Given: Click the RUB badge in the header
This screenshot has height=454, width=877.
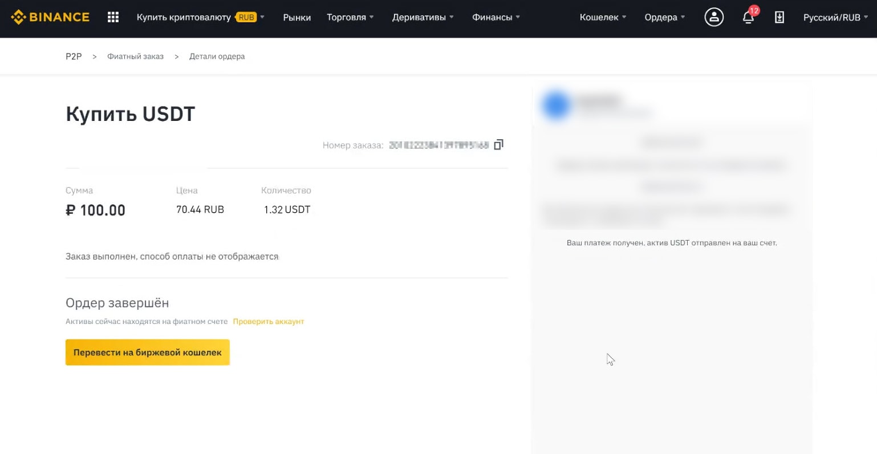Looking at the screenshot, I should click(246, 17).
